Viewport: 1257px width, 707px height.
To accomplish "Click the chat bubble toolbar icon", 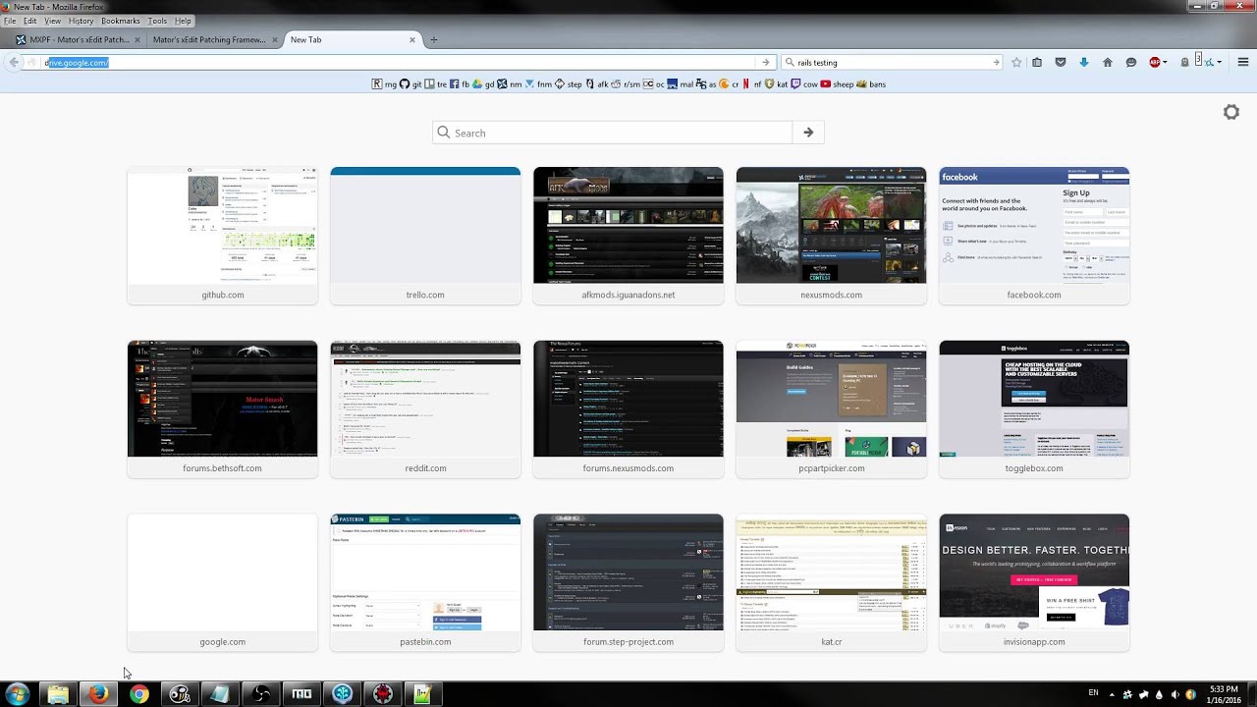I will coord(1131,62).
